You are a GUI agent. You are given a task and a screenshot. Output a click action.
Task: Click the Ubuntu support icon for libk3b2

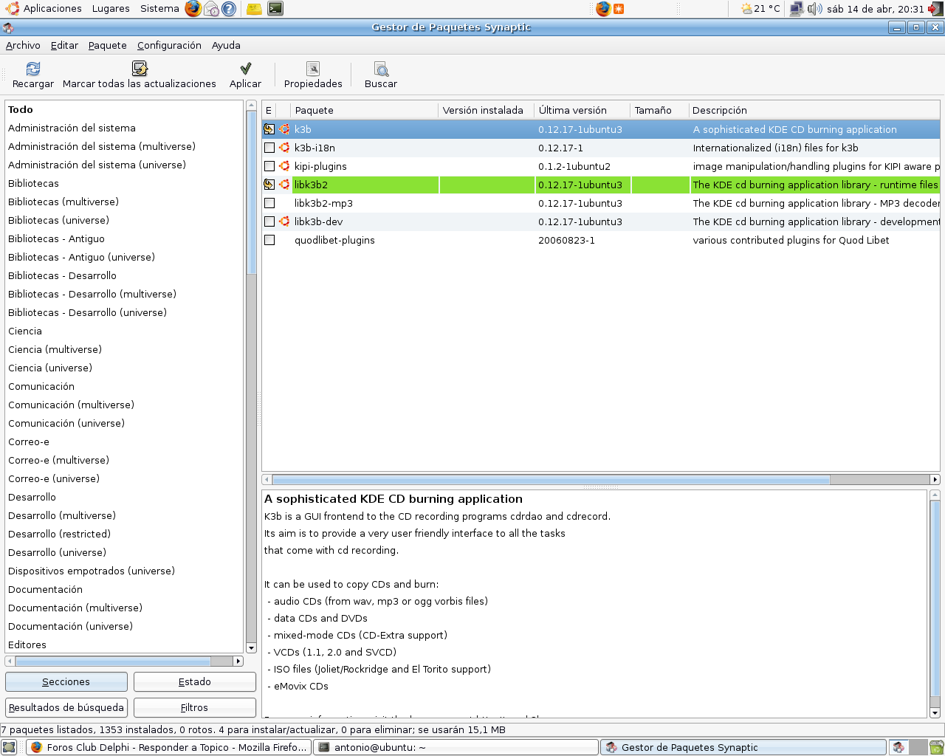tap(284, 185)
